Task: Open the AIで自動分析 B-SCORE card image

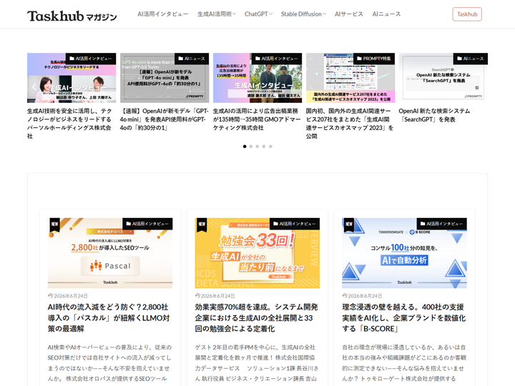Action: pyautogui.click(x=404, y=253)
